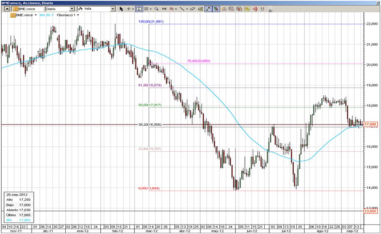Click the jun-12 month label on time axis
Screen dimensions: 381x234
click(252, 231)
